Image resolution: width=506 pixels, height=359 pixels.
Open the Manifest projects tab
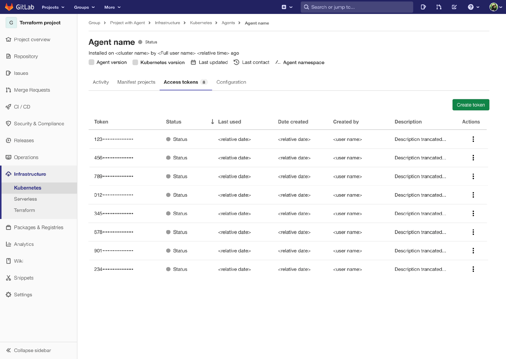coord(136,82)
